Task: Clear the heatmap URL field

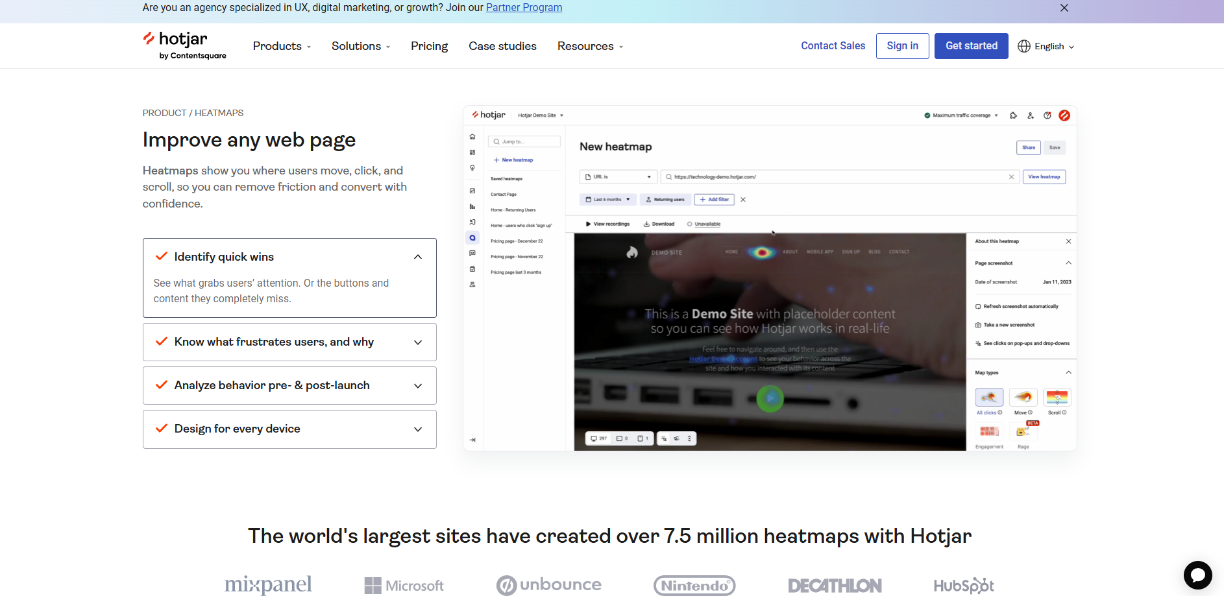Action: (1011, 177)
